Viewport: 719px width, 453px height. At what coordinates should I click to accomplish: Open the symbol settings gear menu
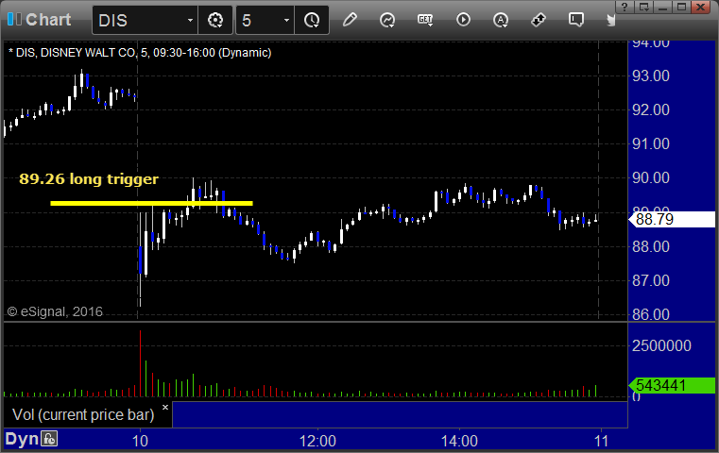(x=215, y=20)
